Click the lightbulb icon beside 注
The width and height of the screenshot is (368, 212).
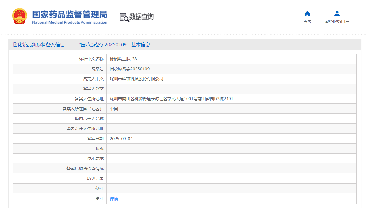point(97,198)
